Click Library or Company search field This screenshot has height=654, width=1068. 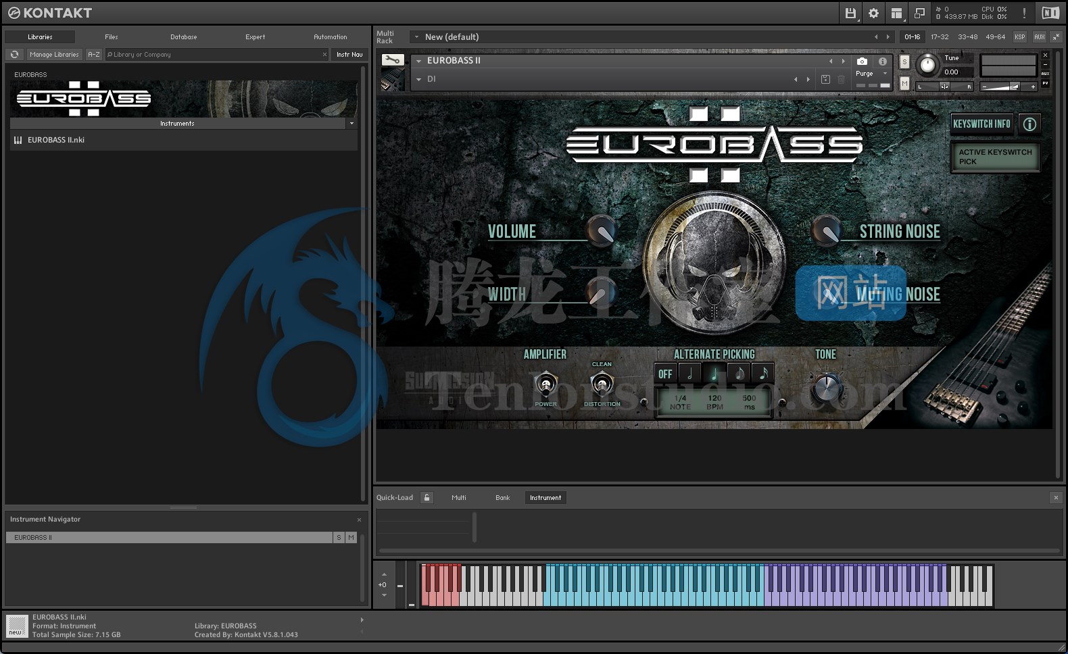pyautogui.click(x=217, y=55)
